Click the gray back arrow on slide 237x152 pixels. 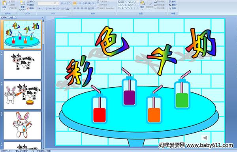(x=205, y=138)
